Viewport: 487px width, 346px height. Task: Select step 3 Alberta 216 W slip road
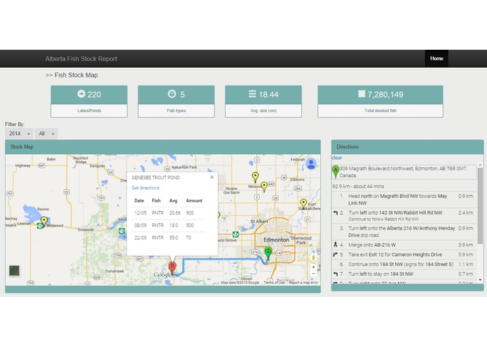point(404,232)
